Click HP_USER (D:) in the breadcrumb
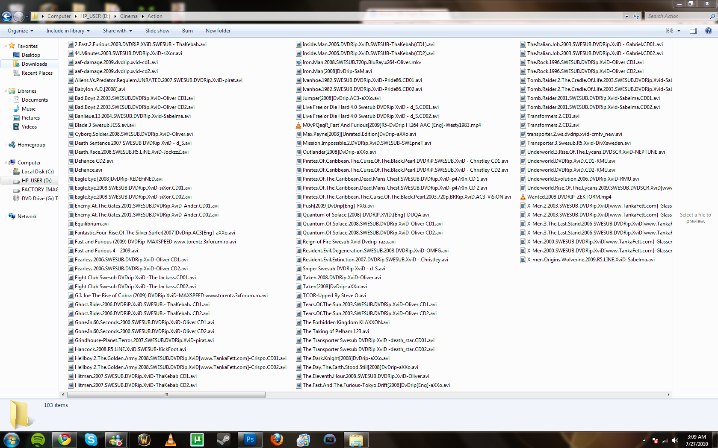This screenshot has height=448, width=718. click(x=95, y=16)
